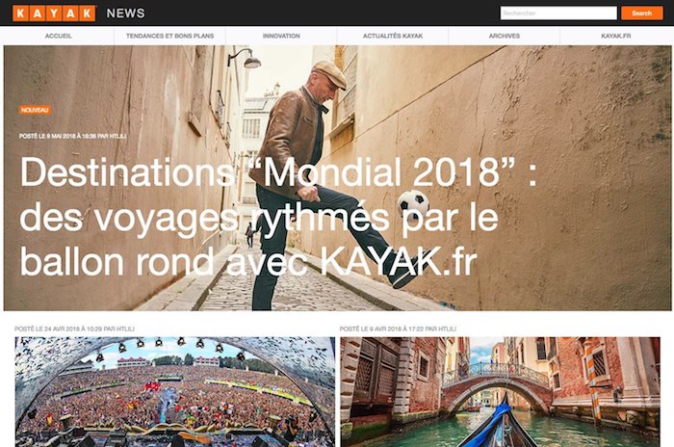Visit KAYAK.FR from the navigation bar
Image resolution: width=674 pixels, height=447 pixels.
(615, 36)
